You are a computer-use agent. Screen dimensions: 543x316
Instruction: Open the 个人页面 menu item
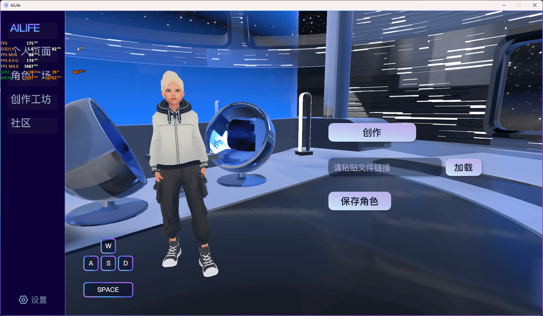pyautogui.click(x=32, y=51)
